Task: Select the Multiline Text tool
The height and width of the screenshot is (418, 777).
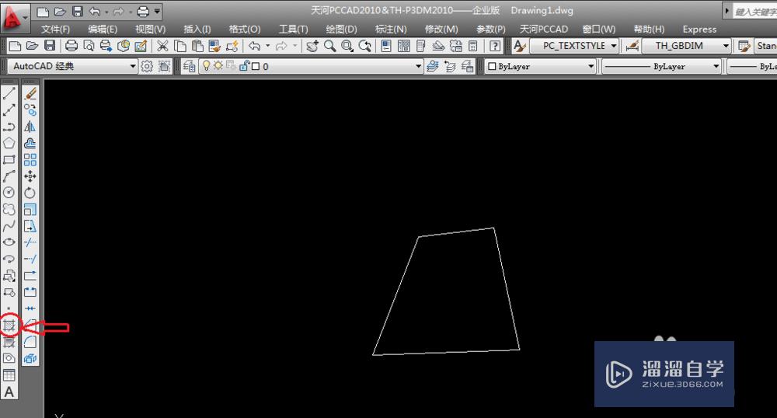Action: coord(9,392)
